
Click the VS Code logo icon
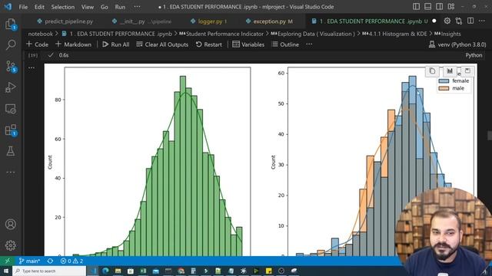click(x=8, y=7)
